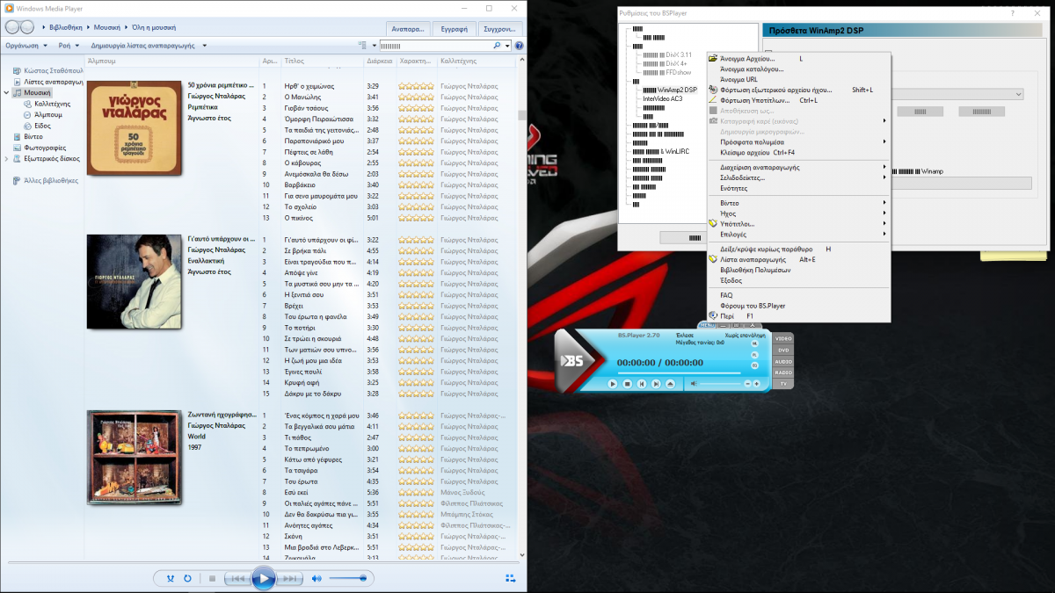The width and height of the screenshot is (1055, 593).
Task: Open the Αναπαρα... tab
Action: pos(409,28)
